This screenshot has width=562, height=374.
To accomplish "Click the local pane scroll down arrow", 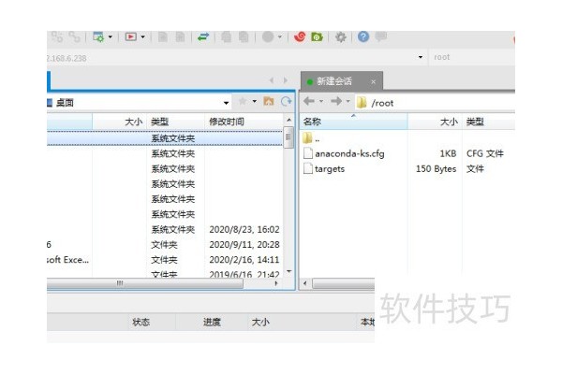I will click(288, 272).
